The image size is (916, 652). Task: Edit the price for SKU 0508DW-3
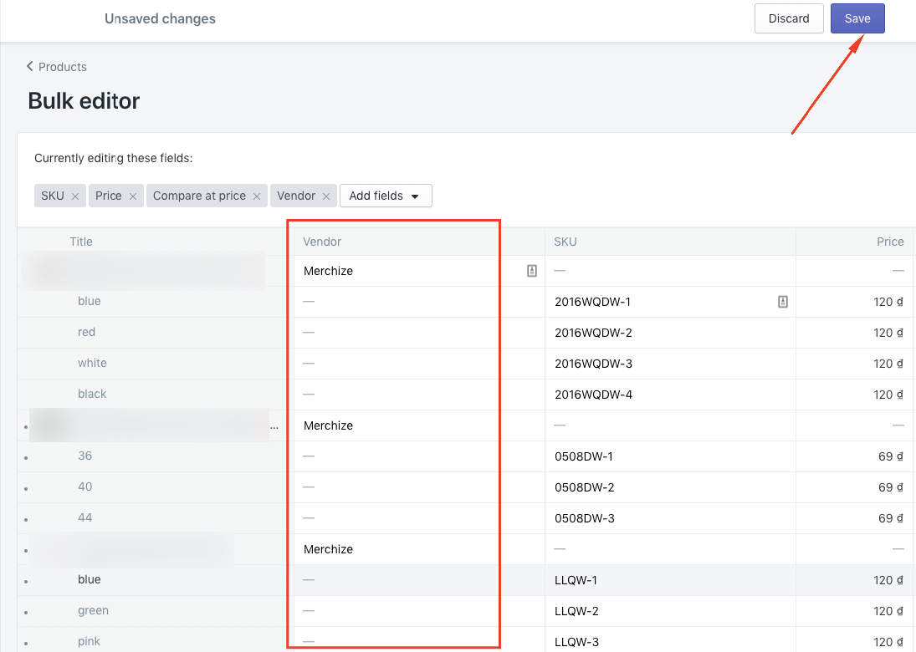pyautogui.click(x=855, y=518)
